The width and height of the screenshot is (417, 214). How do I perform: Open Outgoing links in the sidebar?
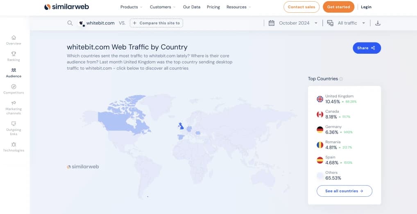coord(14,129)
